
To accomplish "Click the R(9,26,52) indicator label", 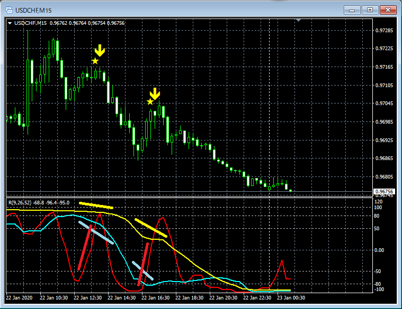I will pyautogui.click(x=20, y=203).
